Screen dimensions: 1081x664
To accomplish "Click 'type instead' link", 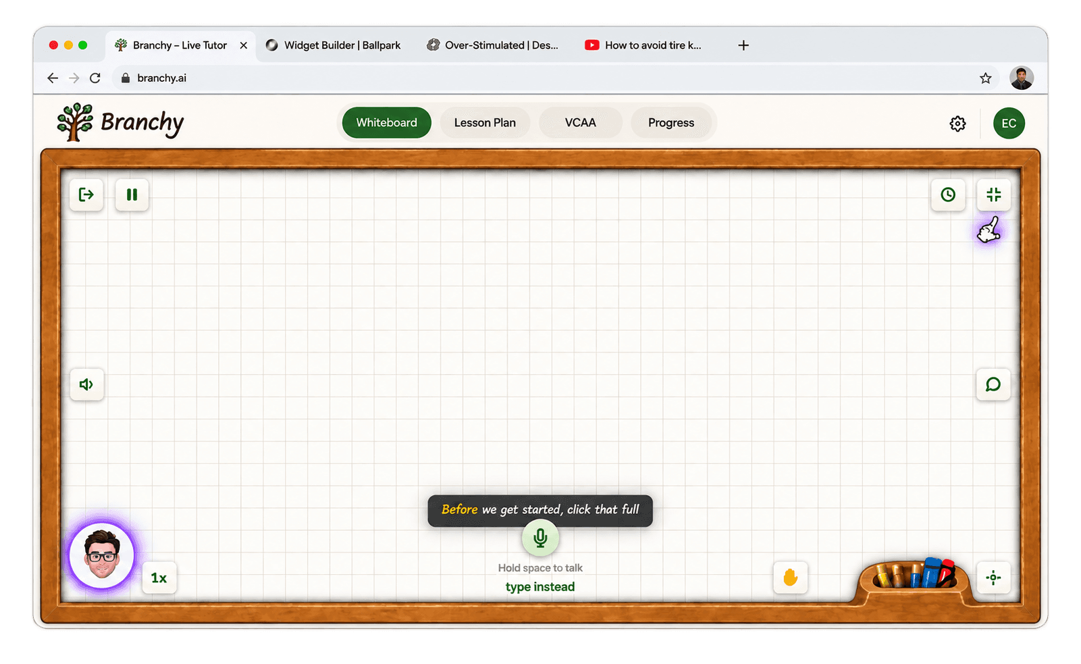I will [540, 587].
